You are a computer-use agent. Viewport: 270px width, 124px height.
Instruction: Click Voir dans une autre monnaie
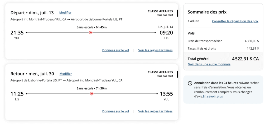point(209,64)
